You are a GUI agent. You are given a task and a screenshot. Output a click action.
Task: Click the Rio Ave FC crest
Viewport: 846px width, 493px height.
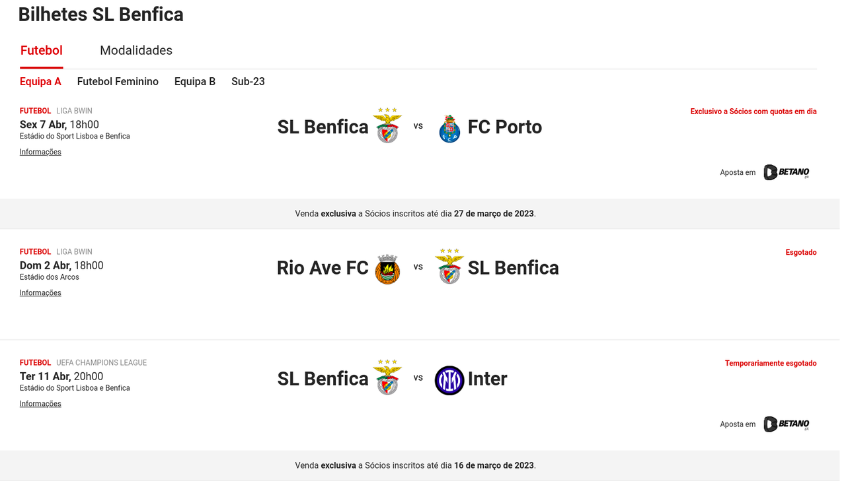tap(387, 269)
